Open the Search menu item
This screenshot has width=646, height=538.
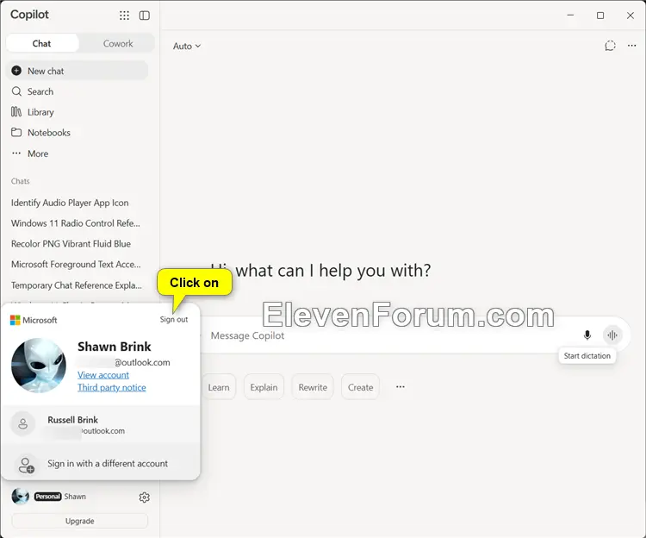[77, 91]
